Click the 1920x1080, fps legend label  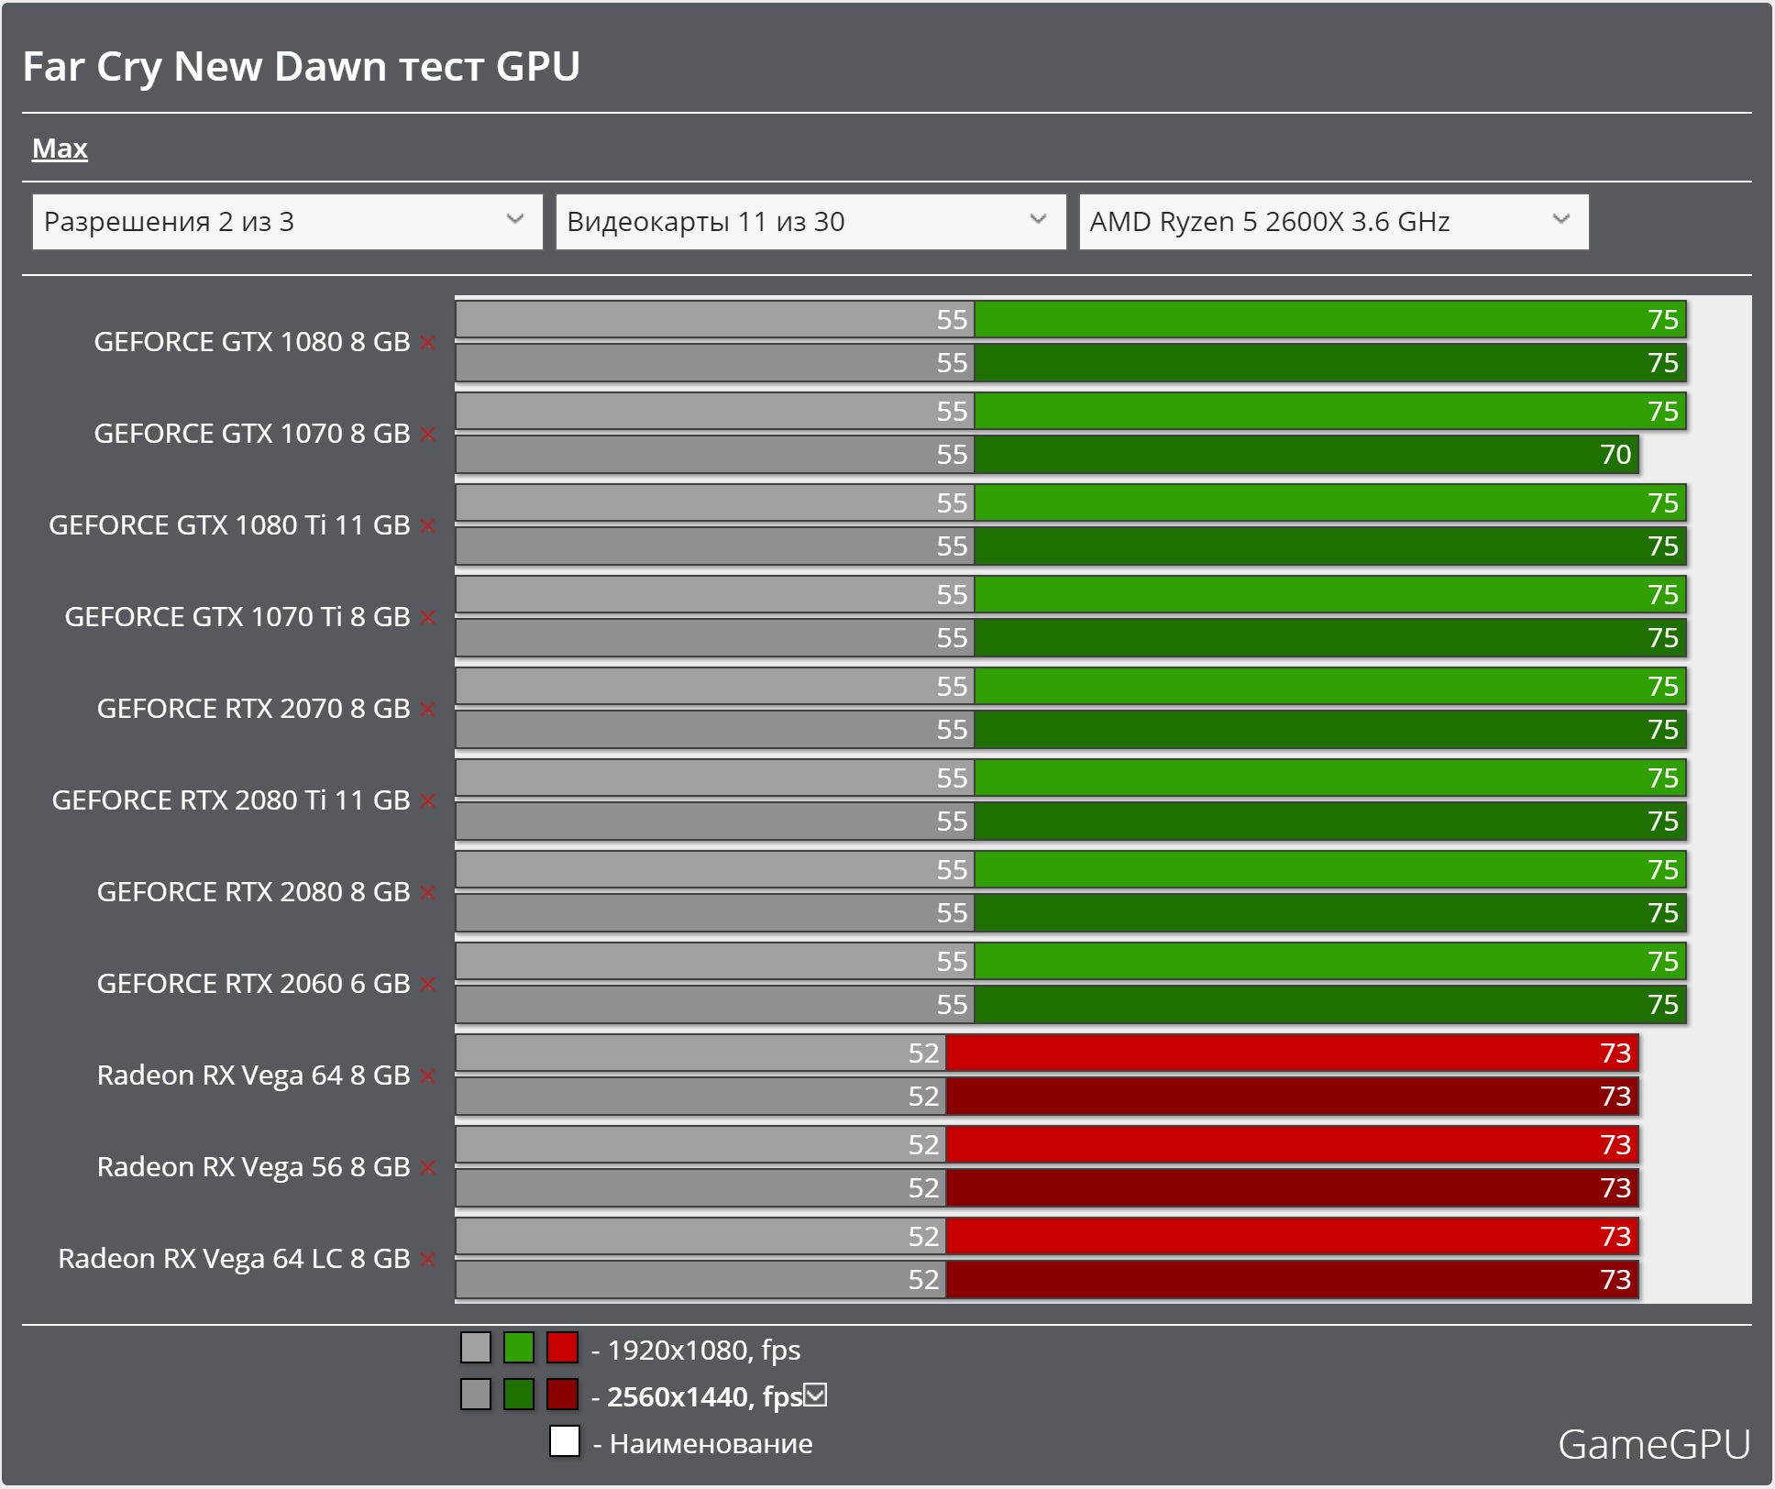(703, 1350)
